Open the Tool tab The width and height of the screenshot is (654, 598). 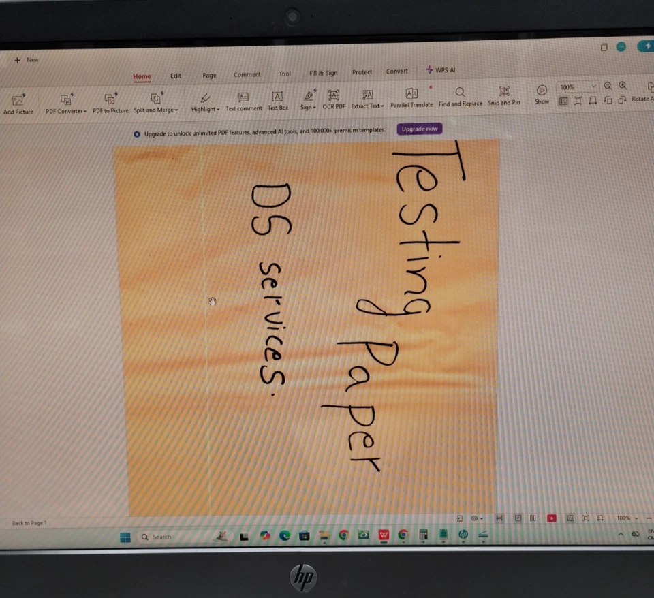click(285, 74)
